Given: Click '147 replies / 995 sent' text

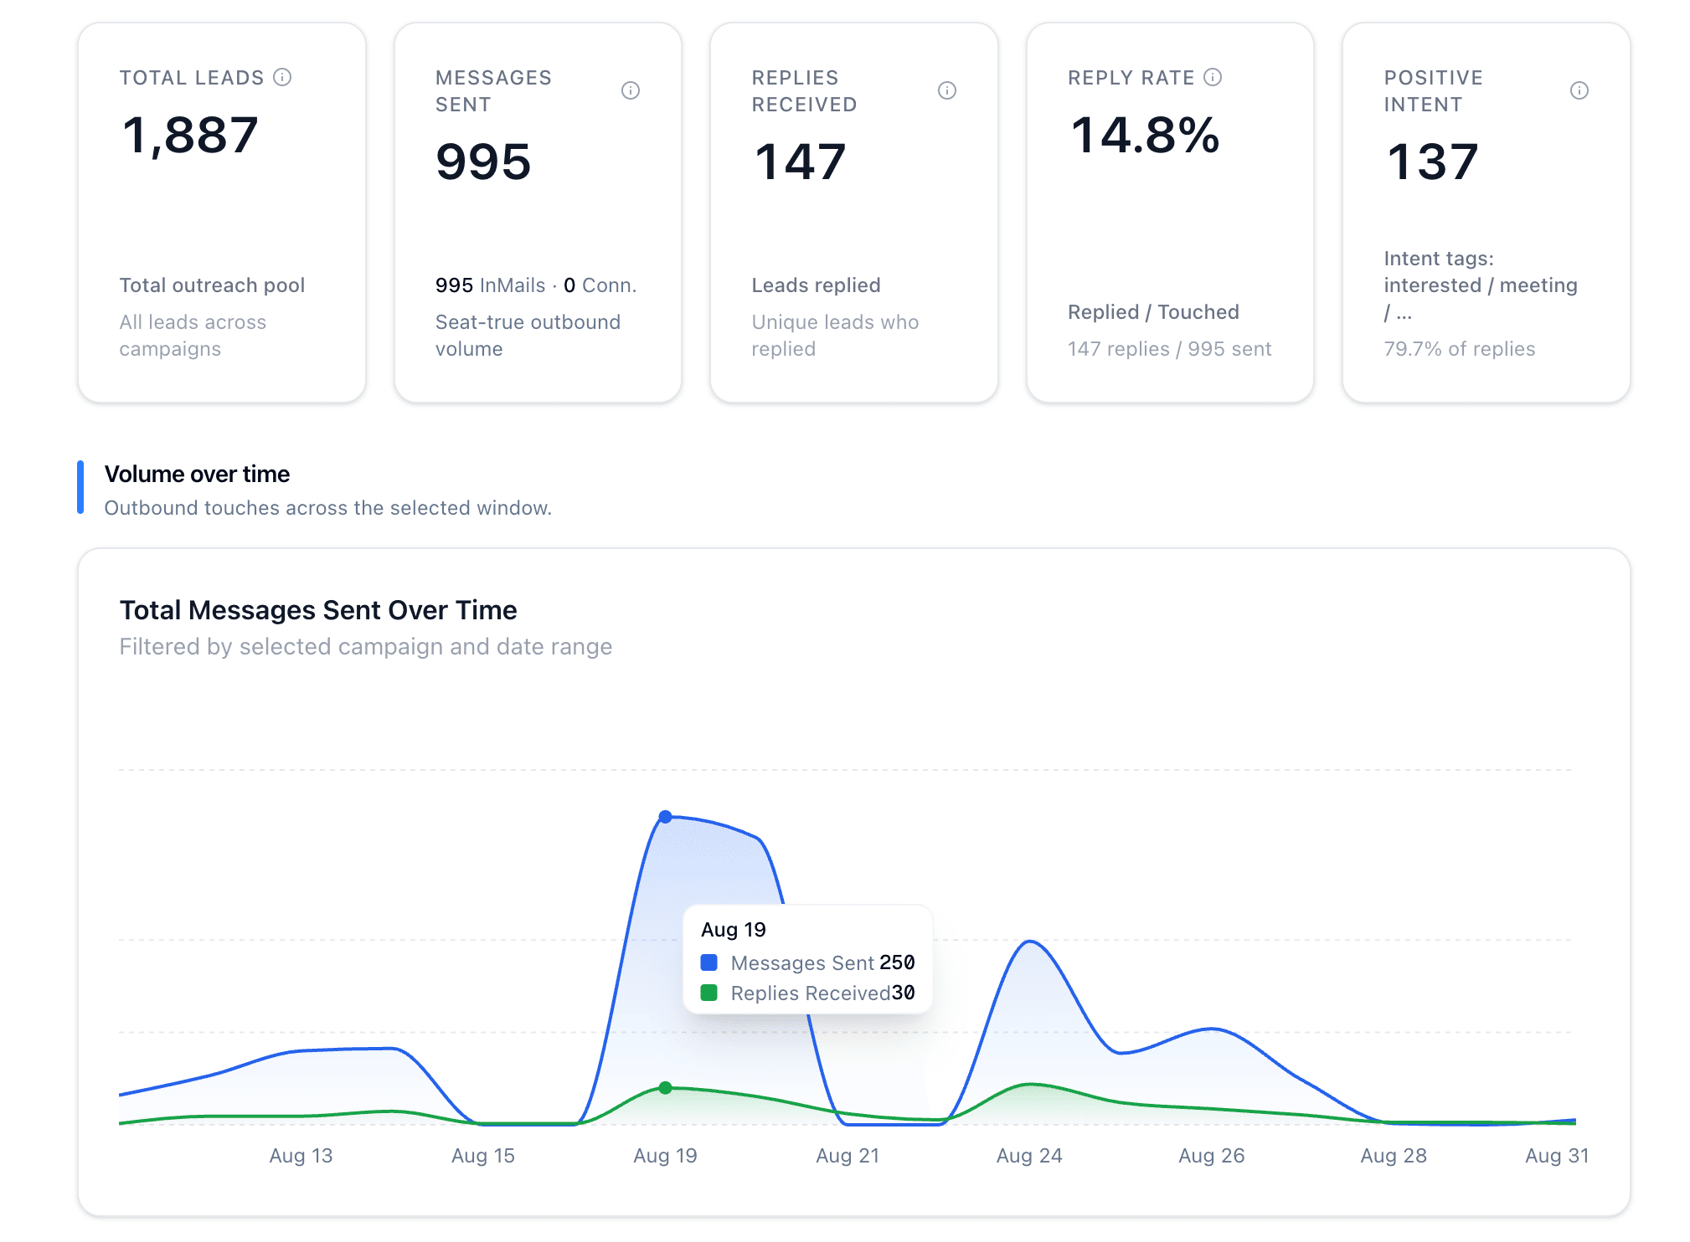Looking at the screenshot, I should (x=1169, y=349).
